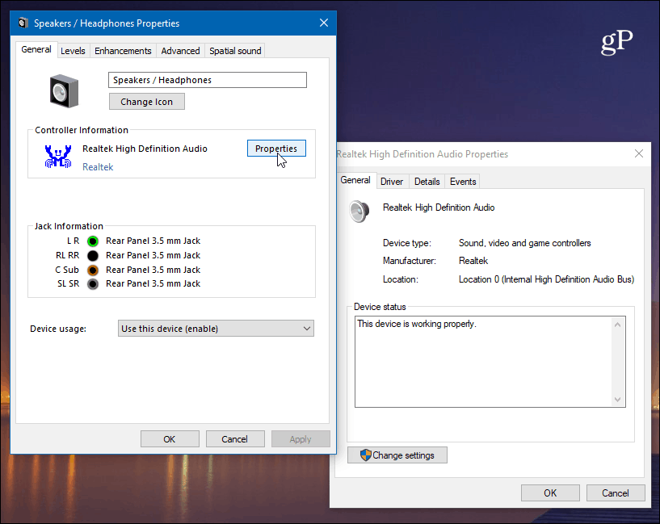Viewport: 660px width, 524px height.
Task: Click the black RL RR jack indicator
Action: tap(93, 255)
